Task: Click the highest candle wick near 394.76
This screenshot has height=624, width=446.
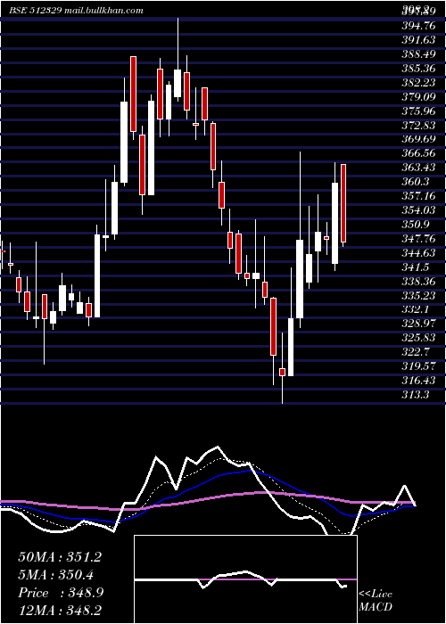Action: coord(178,44)
